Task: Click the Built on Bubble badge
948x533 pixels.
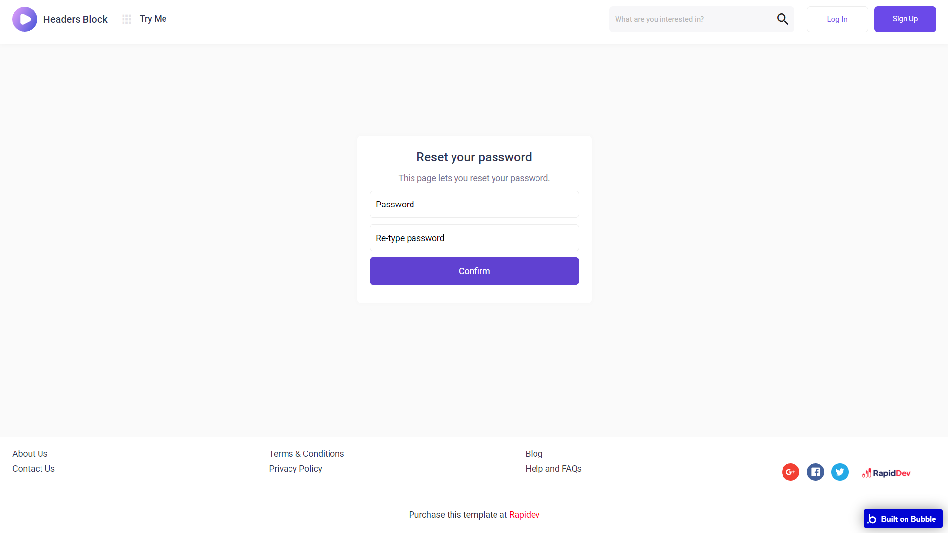Action: (x=903, y=519)
